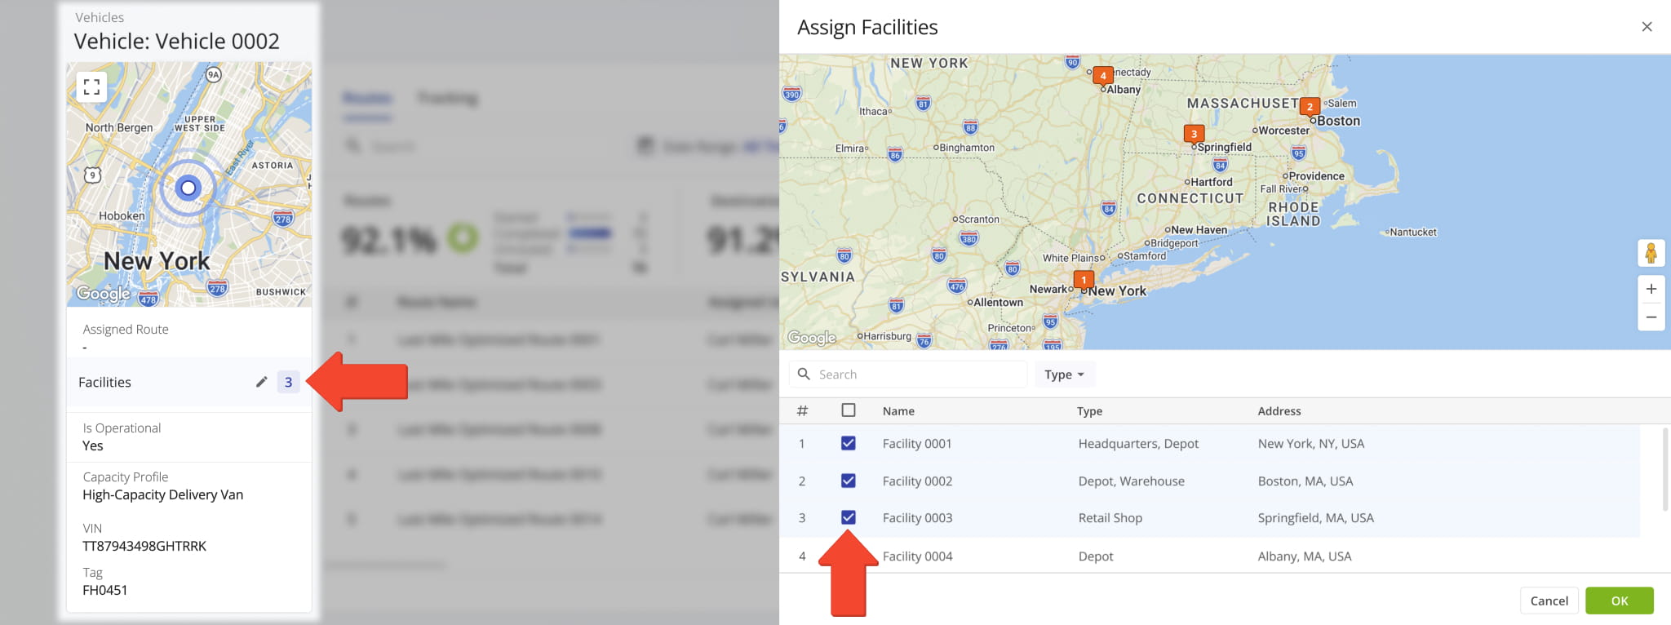Viewport: 1671px width, 625px height.
Task: Click the Springfield, MA, USA address
Action: [x=1315, y=518]
